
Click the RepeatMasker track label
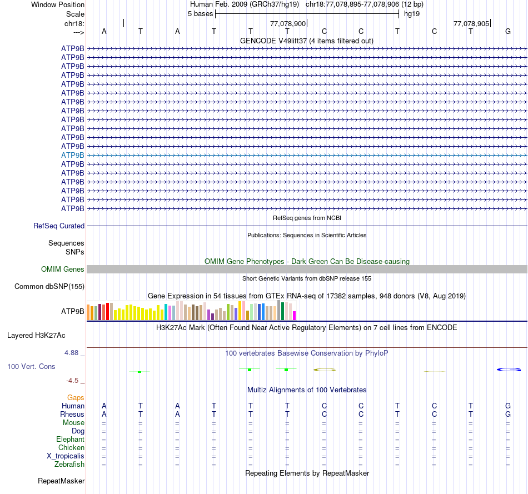click(x=61, y=481)
